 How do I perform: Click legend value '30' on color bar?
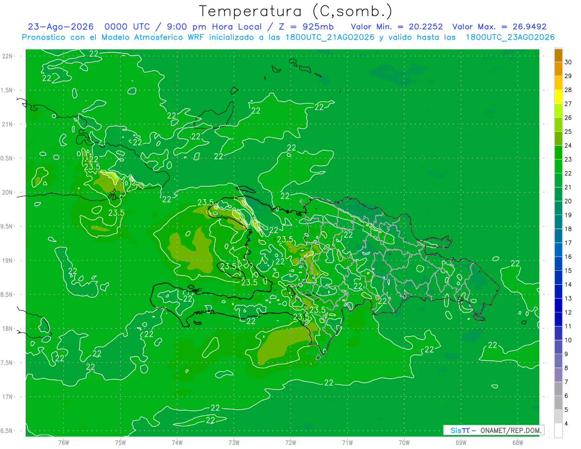(568, 62)
